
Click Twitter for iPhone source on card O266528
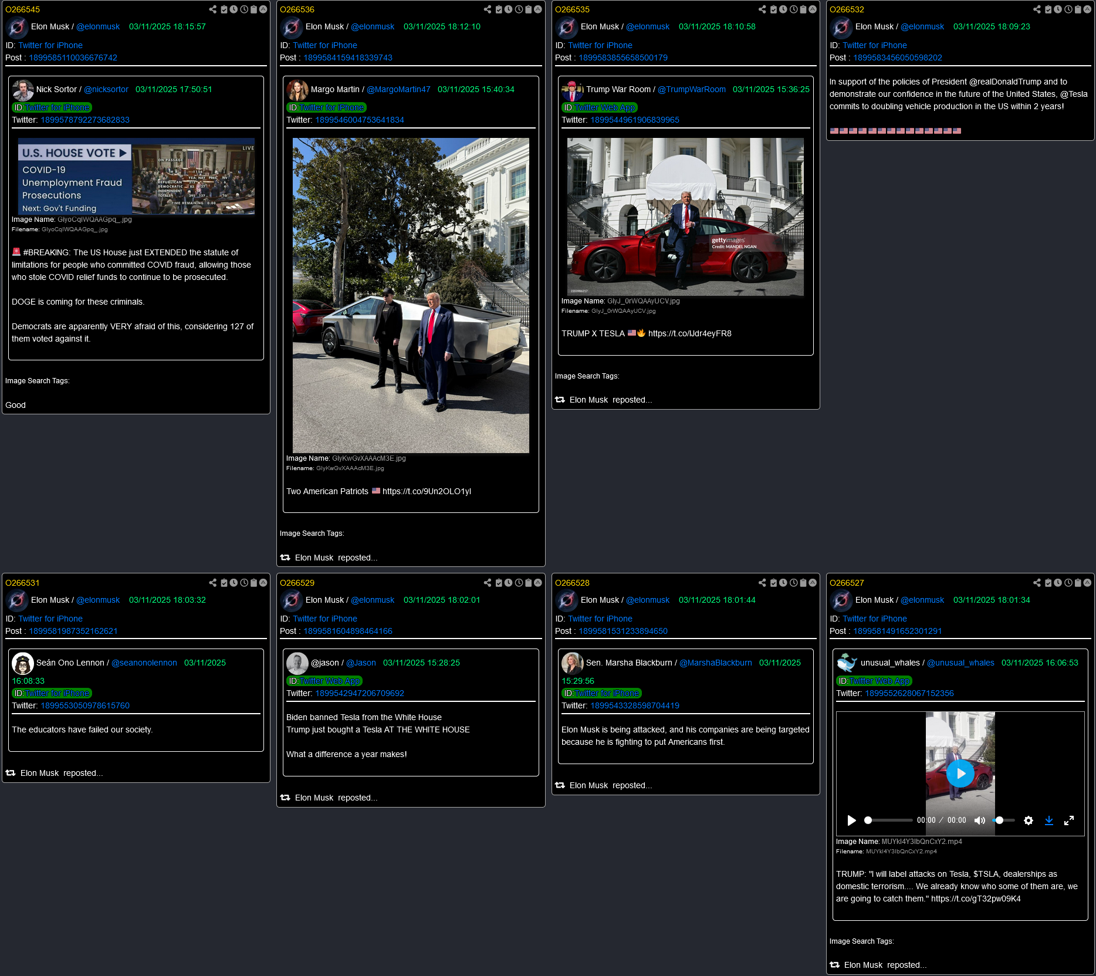click(x=600, y=619)
